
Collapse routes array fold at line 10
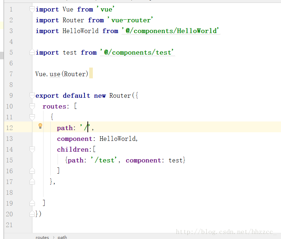(32, 106)
